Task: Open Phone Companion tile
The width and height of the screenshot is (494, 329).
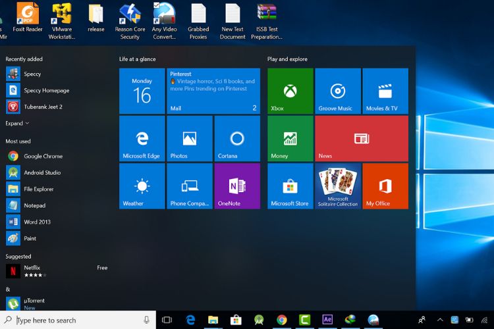Action: click(189, 186)
